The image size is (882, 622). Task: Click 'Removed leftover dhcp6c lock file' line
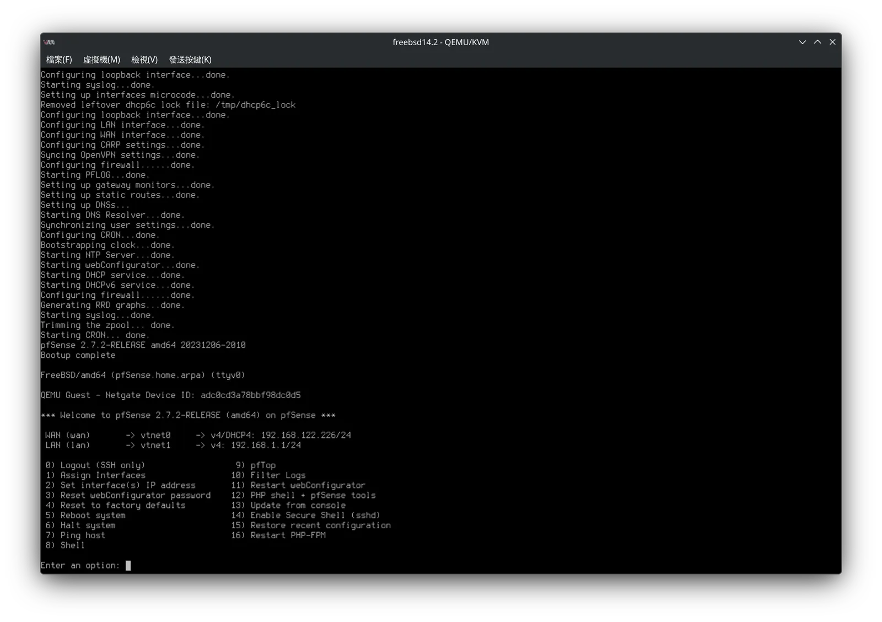tap(168, 105)
